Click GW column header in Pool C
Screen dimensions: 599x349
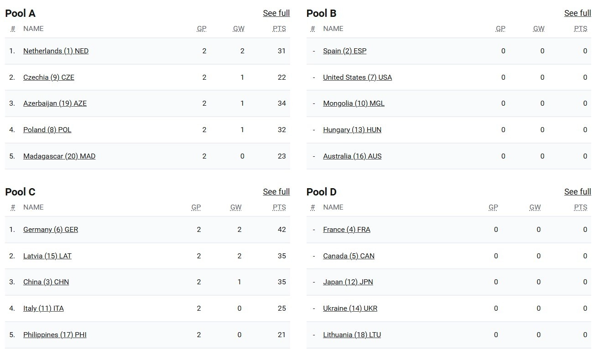pyautogui.click(x=236, y=207)
